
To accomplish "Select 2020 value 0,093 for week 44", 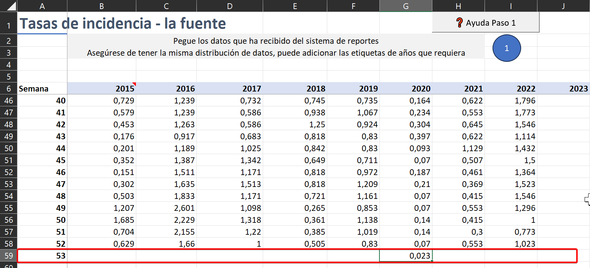I will coord(406,148).
